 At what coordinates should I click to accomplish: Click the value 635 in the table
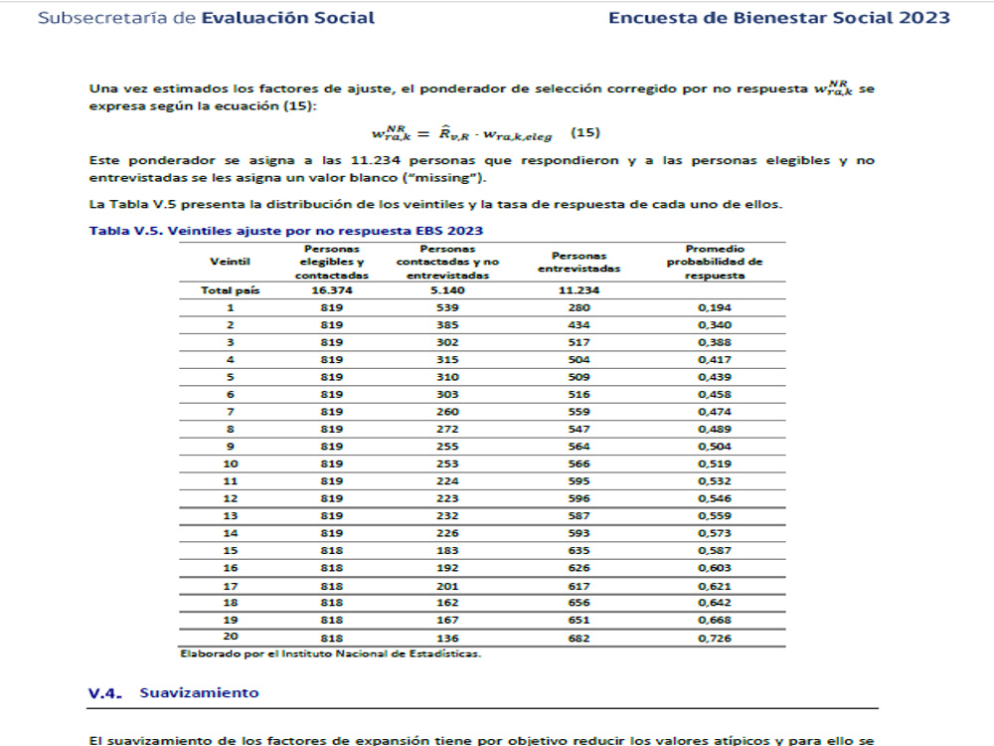point(579,551)
